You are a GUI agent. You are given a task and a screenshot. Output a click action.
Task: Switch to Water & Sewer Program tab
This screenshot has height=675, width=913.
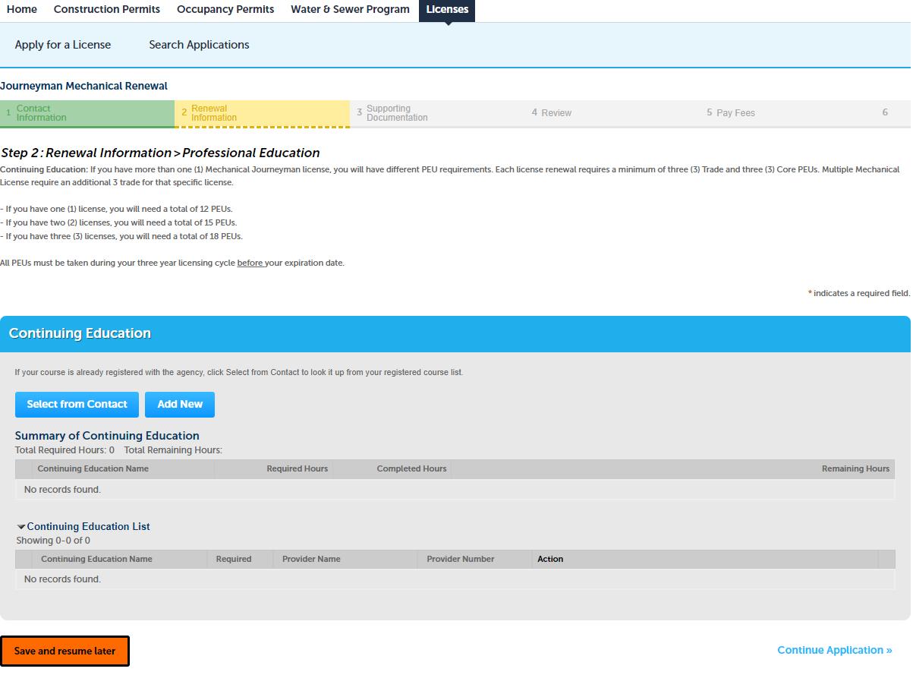(x=350, y=10)
